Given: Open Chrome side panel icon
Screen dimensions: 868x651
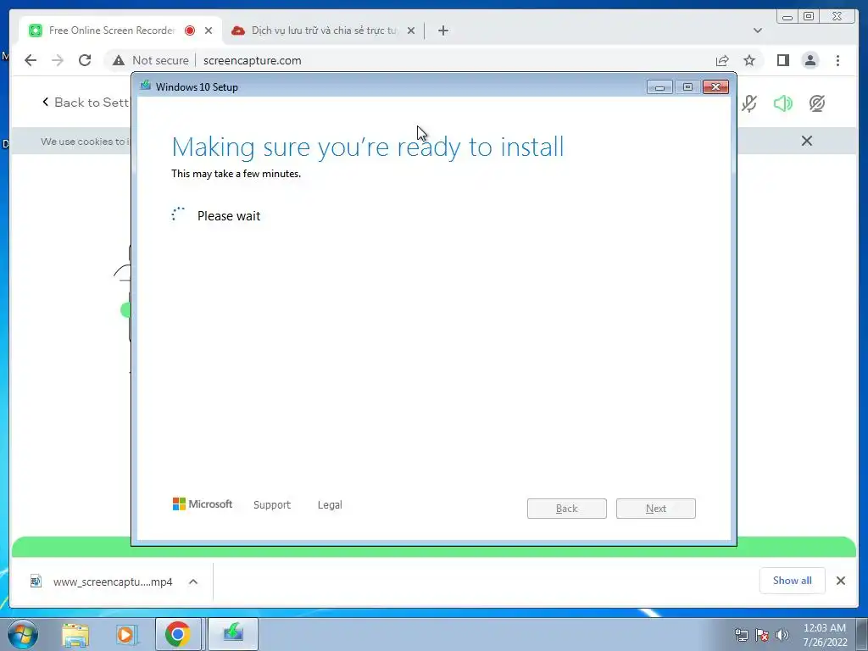Looking at the screenshot, I should tap(782, 60).
